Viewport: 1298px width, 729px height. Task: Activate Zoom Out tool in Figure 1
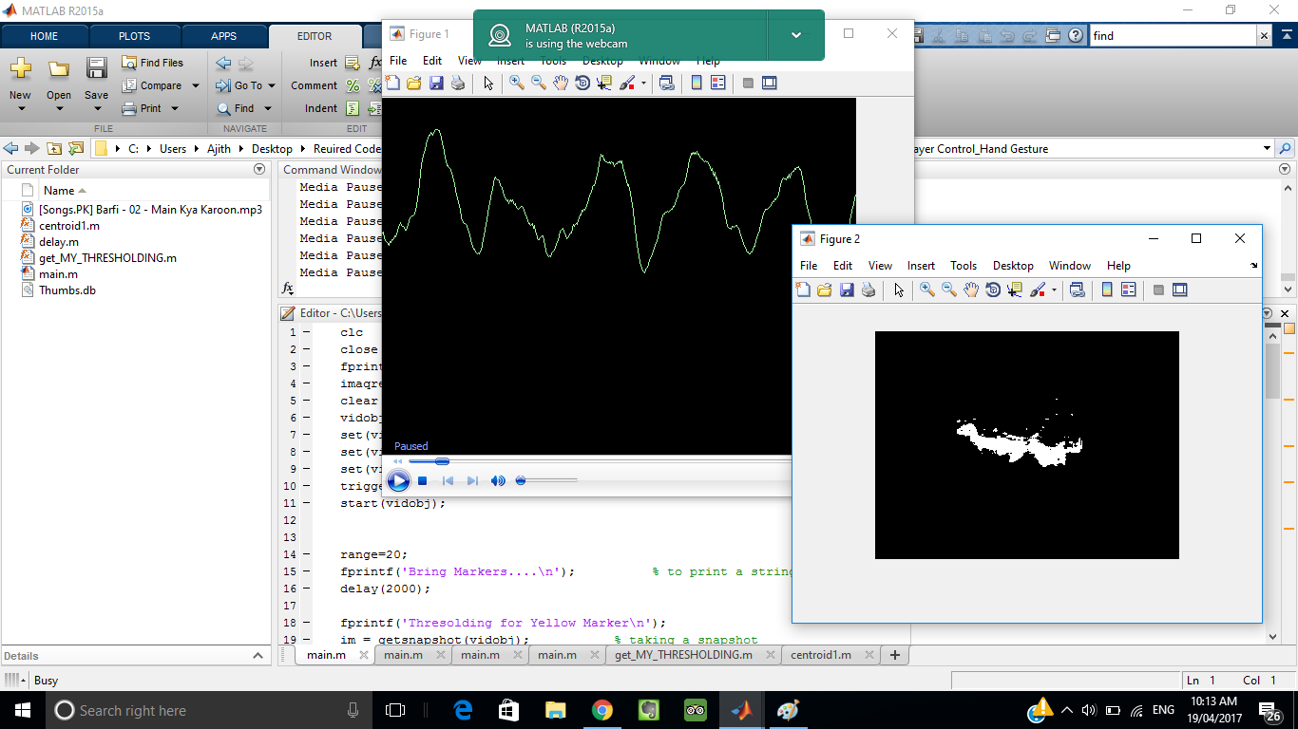[539, 84]
